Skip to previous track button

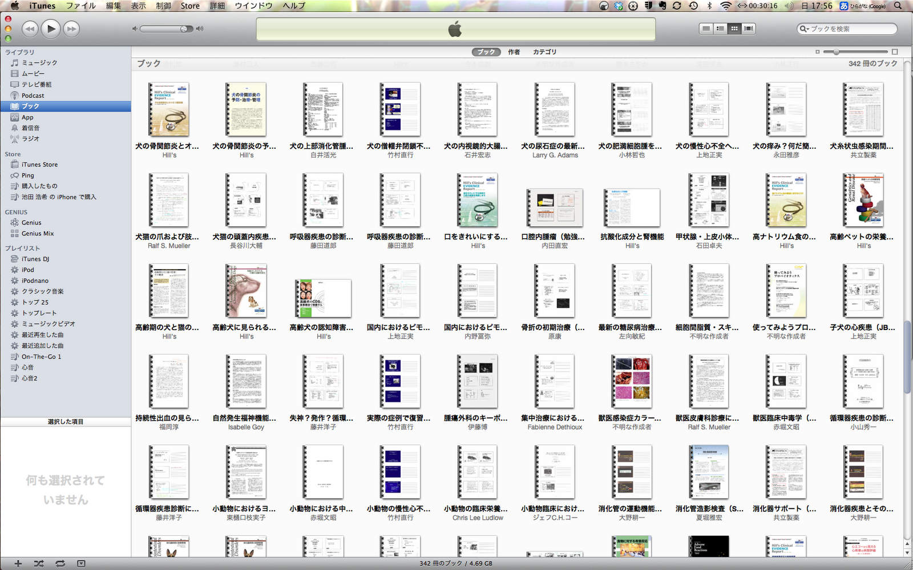tap(30, 28)
